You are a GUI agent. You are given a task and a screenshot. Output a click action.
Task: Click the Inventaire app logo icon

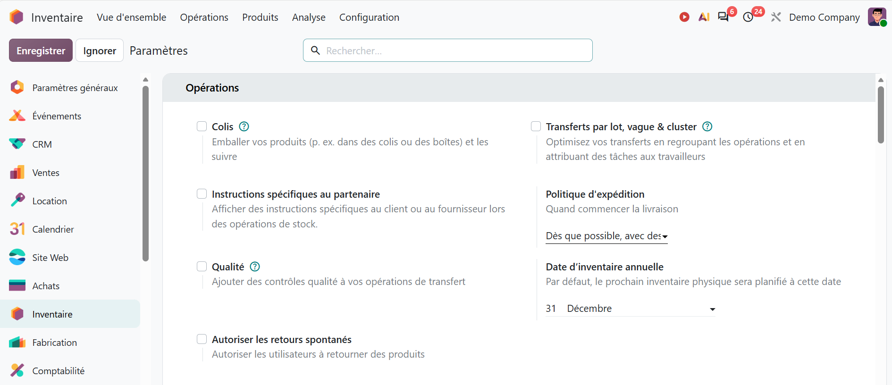pyautogui.click(x=16, y=17)
